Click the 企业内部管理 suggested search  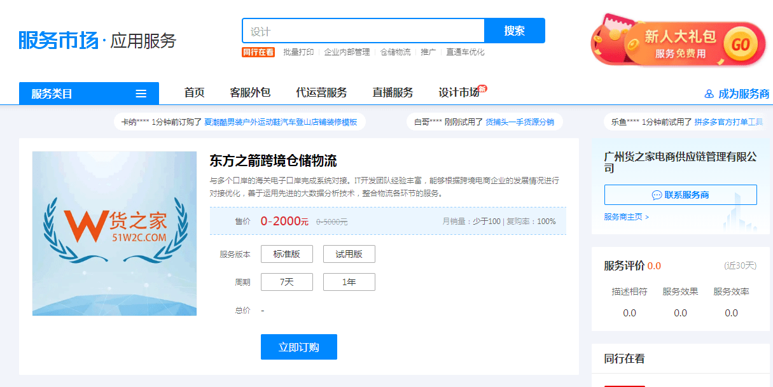click(347, 52)
